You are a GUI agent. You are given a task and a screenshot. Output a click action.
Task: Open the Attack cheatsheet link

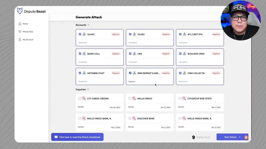click(77, 137)
